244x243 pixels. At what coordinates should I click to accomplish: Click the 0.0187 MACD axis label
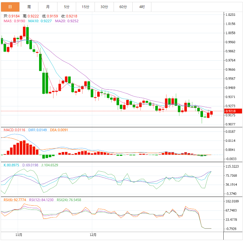tap(230, 131)
